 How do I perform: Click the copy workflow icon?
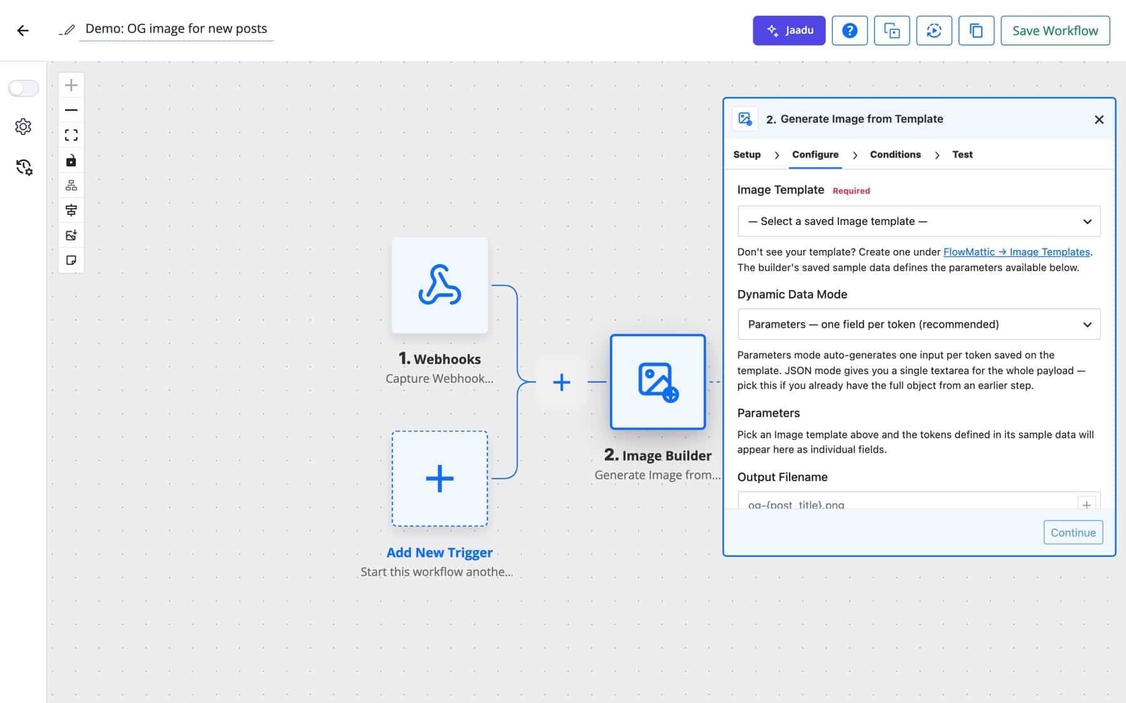[x=976, y=31]
